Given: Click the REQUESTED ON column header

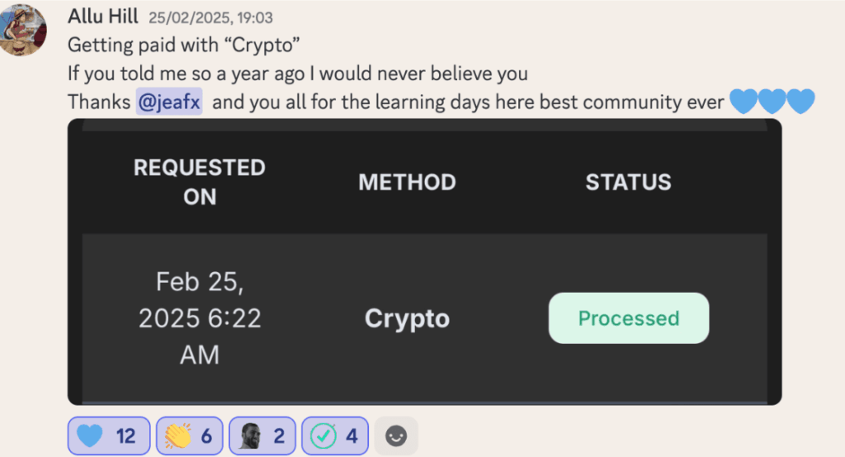Looking at the screenshot, I should coord(200,182).
